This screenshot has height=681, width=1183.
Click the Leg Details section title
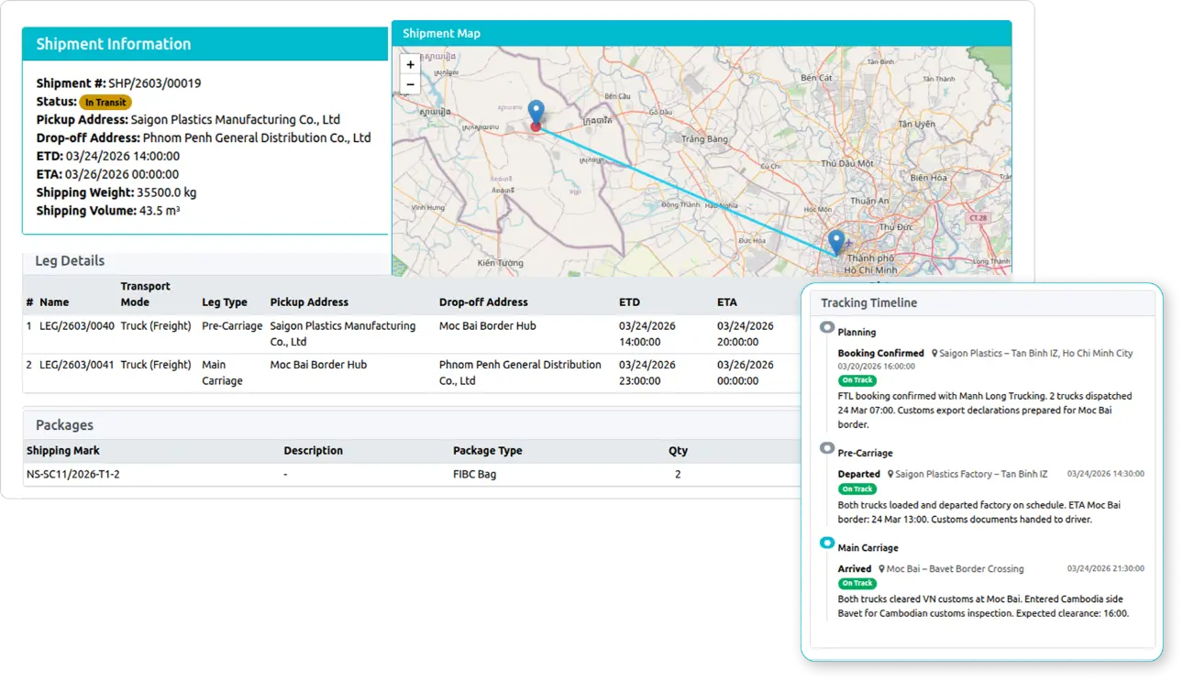tap(70, 260)
